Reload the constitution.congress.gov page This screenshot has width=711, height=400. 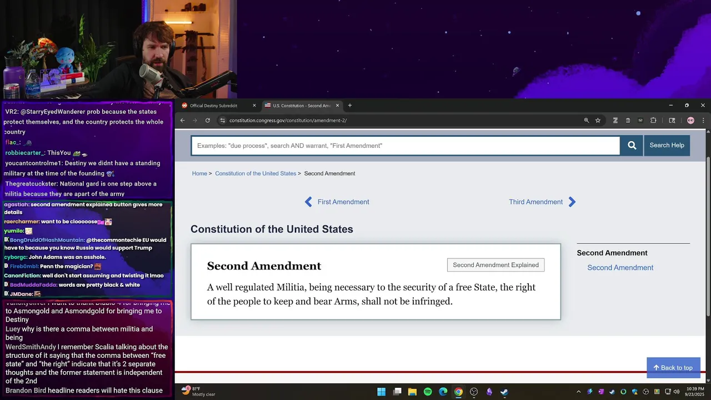[208, 121]
